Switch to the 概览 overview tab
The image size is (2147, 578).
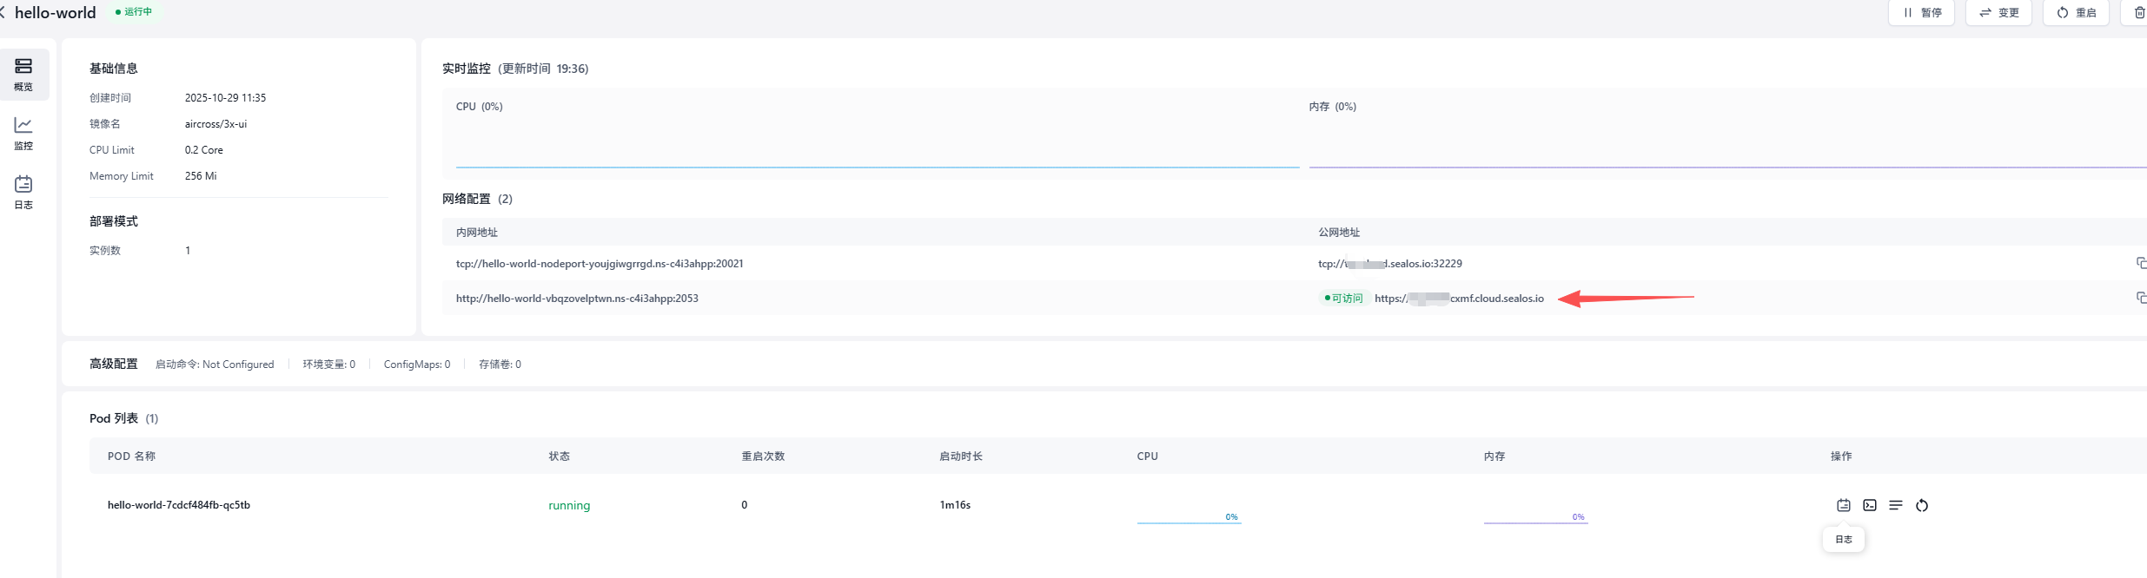[23, 75]
